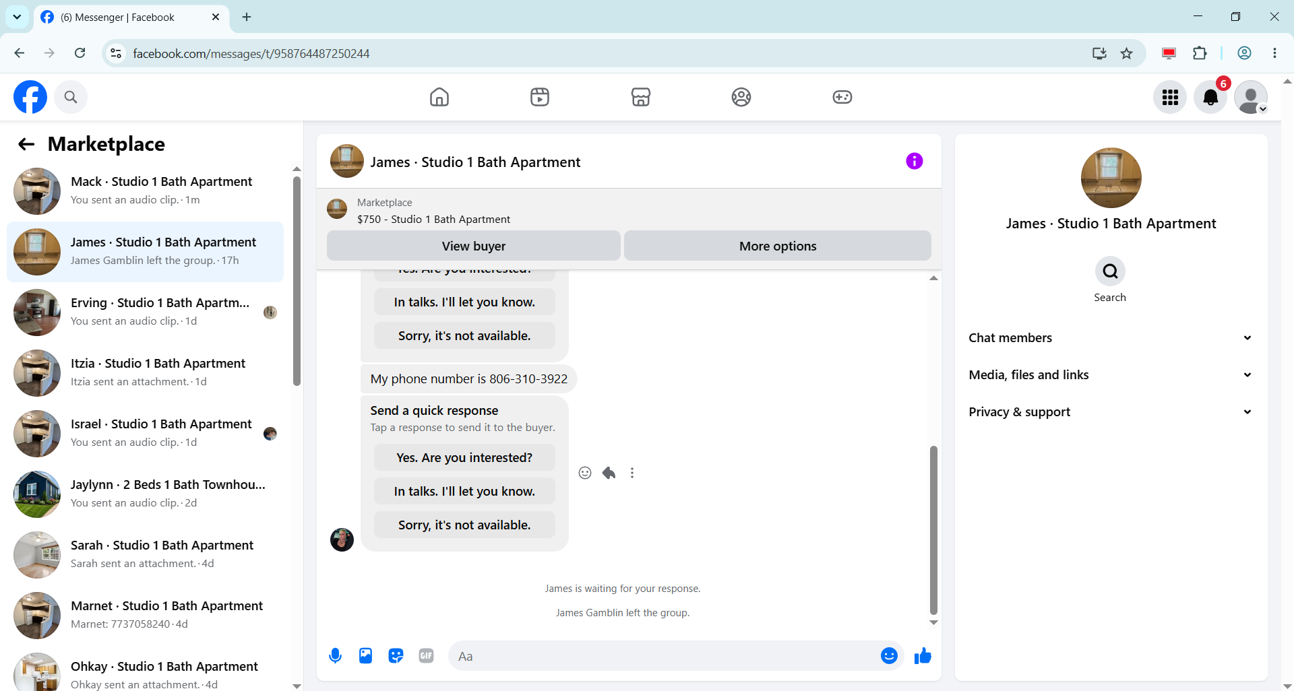Open the Chrome profile icon
Screen dimensions: 1294x691
coord(1244,53)
